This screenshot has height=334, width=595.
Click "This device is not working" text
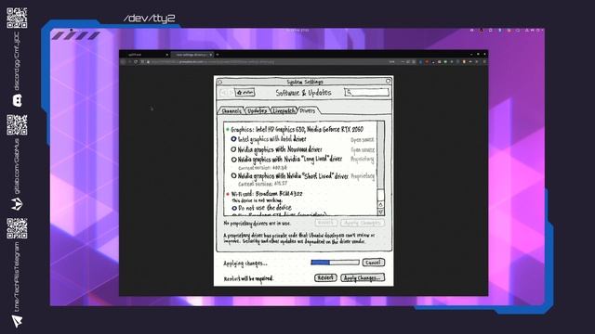coord(257,200)
